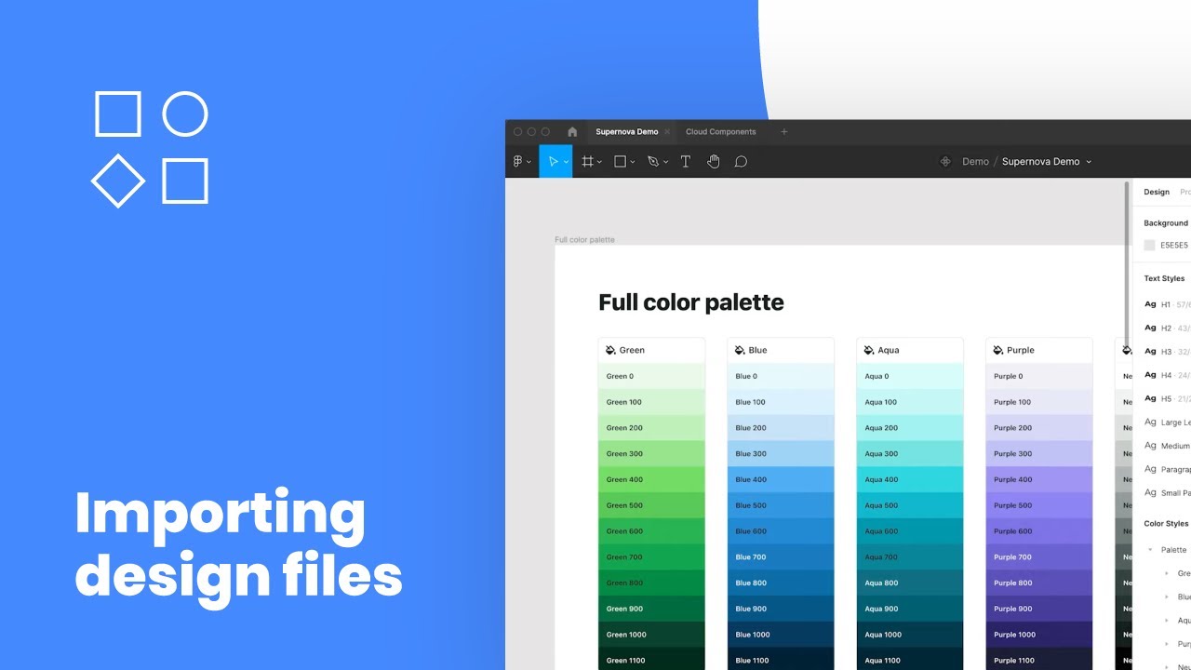Switch to the Cloud Components tab
This screenshot has height=670, width=1191.
[721, 132]
